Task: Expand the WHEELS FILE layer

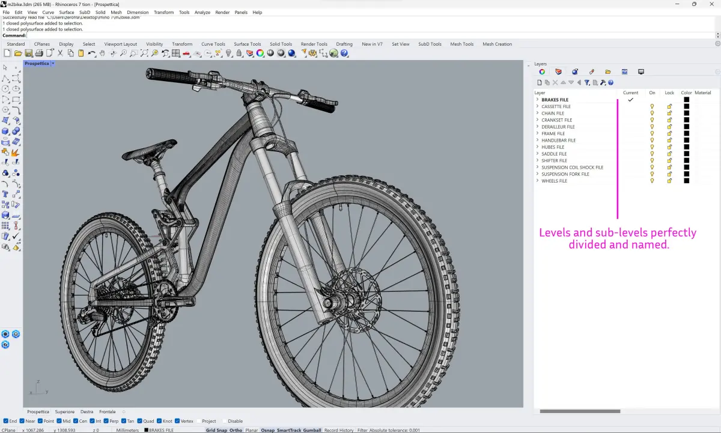Action: [537, 181]
